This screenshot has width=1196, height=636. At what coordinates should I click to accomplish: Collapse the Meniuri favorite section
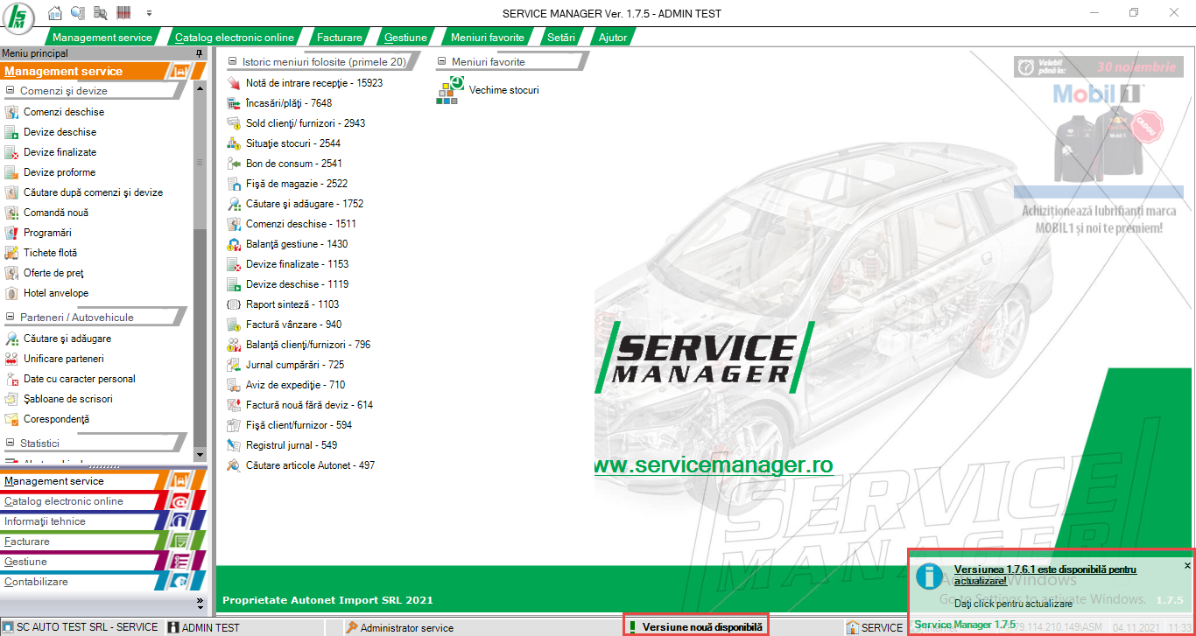(441, 62)
